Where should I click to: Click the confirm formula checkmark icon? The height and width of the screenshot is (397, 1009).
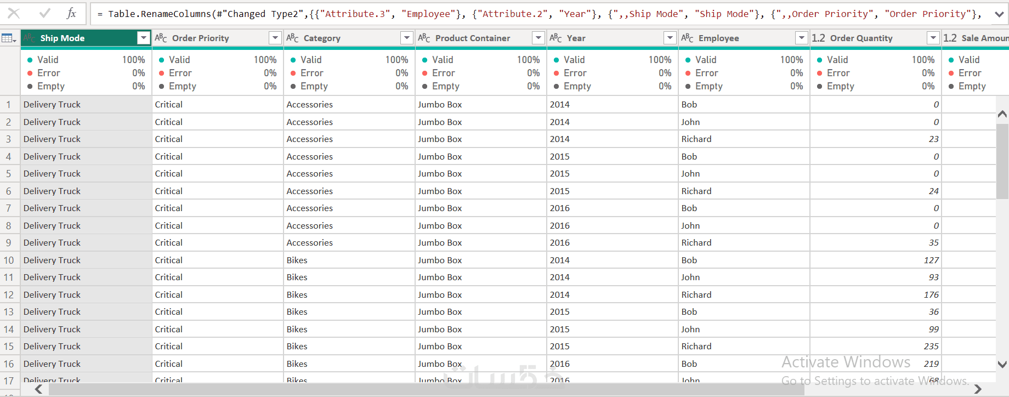point(45,13)
